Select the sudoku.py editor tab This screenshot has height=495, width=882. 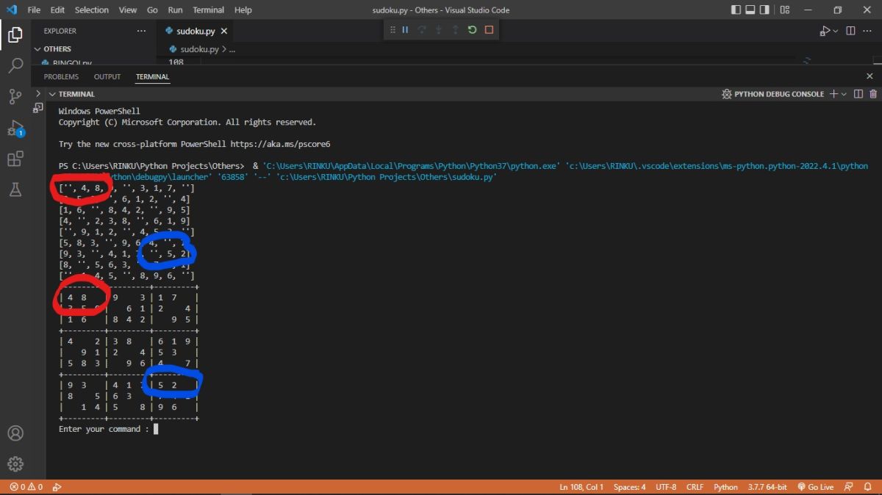tap(195, 31)
